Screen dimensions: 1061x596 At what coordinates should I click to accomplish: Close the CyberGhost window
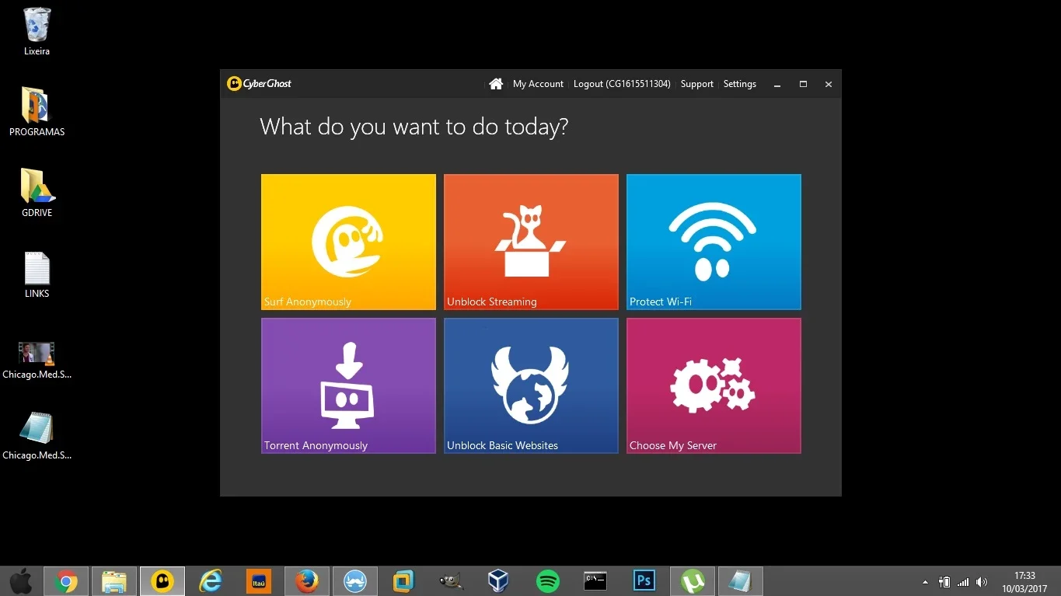coord(829,84)
